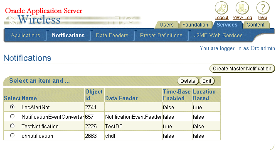Image resolution: width=276 pixels, height=161 pixels.
Task: Click object id 2741
Action: click(91, 107)
